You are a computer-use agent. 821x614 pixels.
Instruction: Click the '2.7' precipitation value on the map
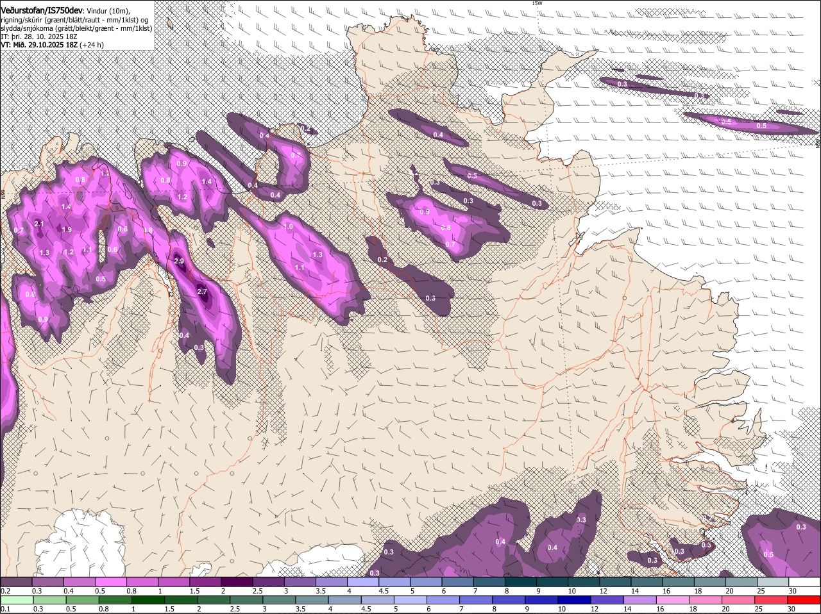[202, 292]
